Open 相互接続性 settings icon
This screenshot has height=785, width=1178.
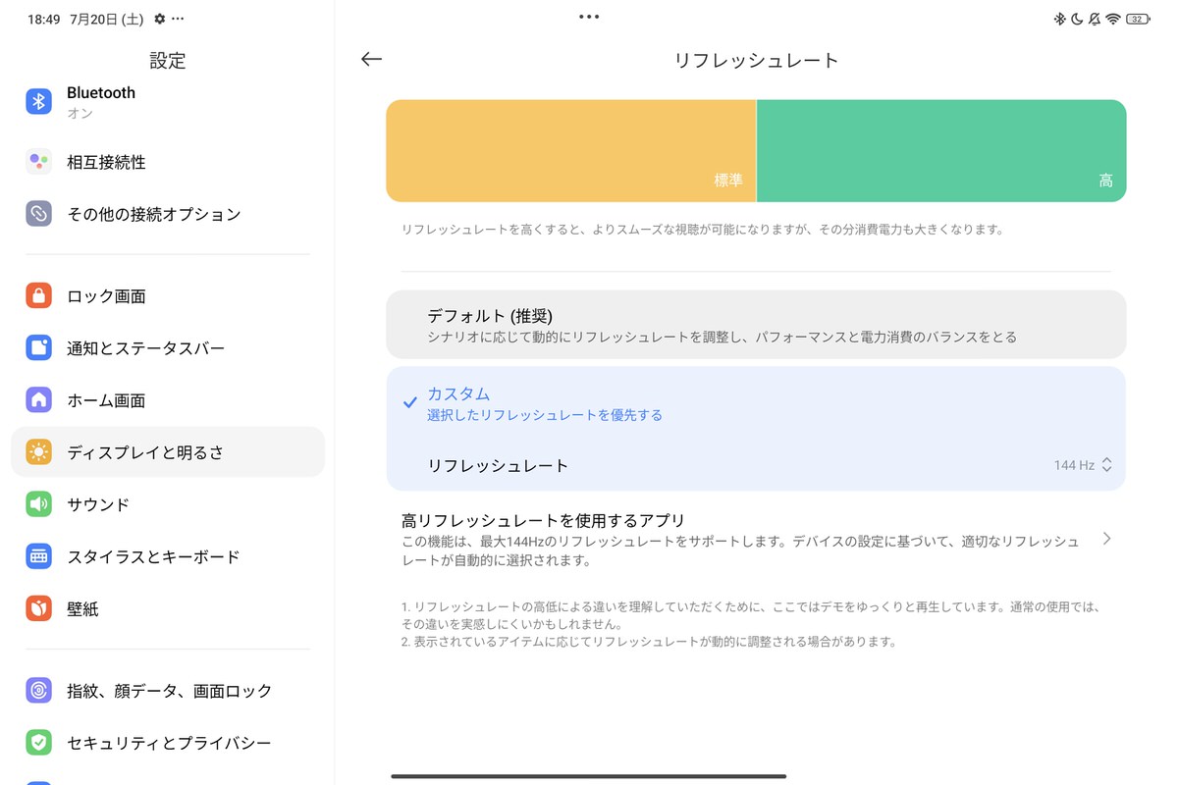38,162
